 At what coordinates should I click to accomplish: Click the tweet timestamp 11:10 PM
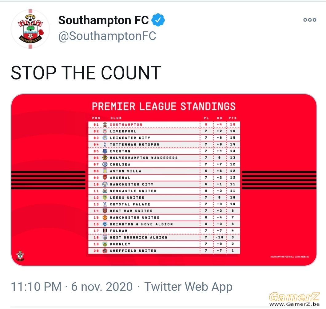(x=36, y=287)
